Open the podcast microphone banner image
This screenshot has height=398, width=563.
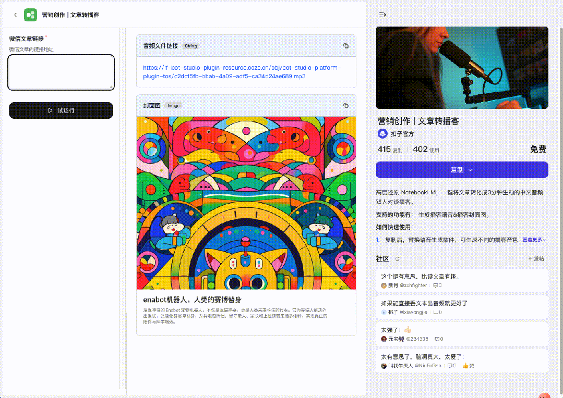click(x=462, y=67)
